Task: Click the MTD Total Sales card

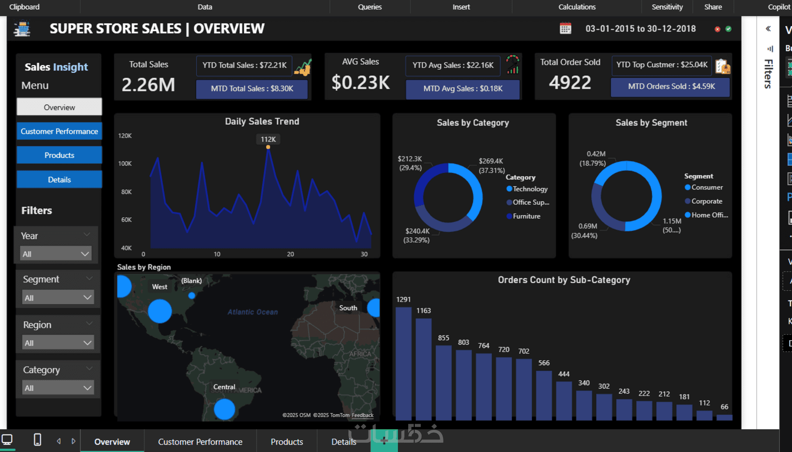Action: [x=252, y=89]
